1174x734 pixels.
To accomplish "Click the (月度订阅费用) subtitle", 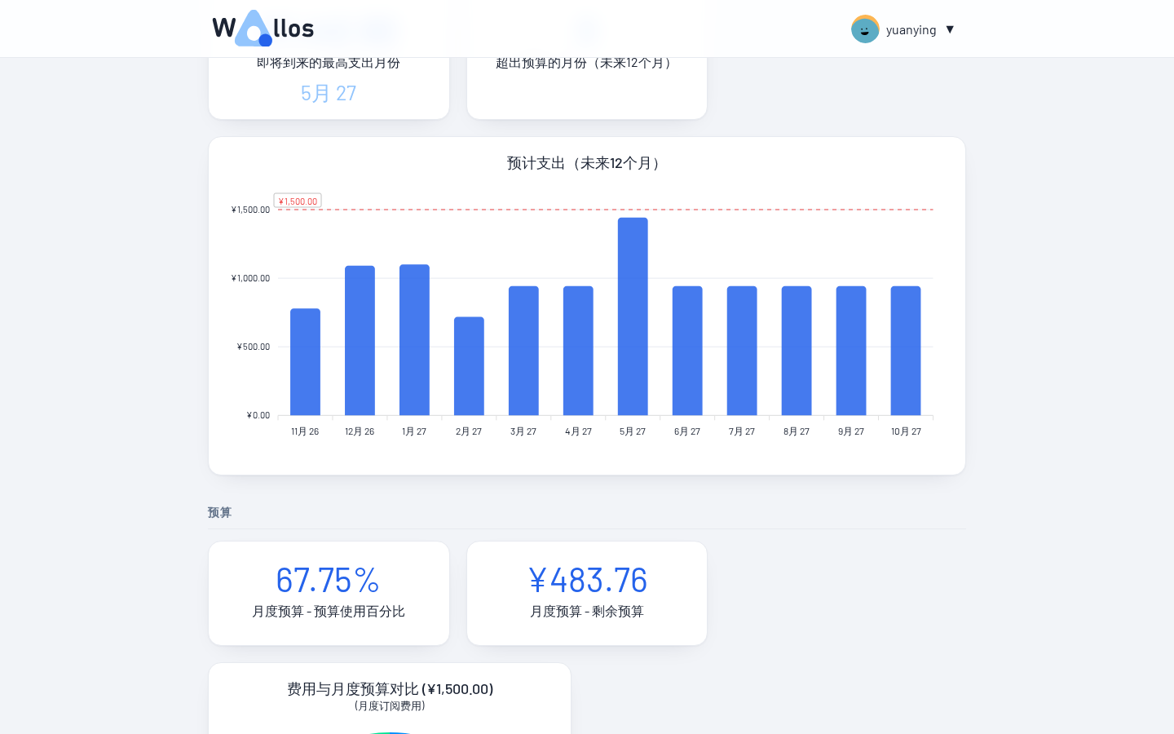I will click(390, 706).
